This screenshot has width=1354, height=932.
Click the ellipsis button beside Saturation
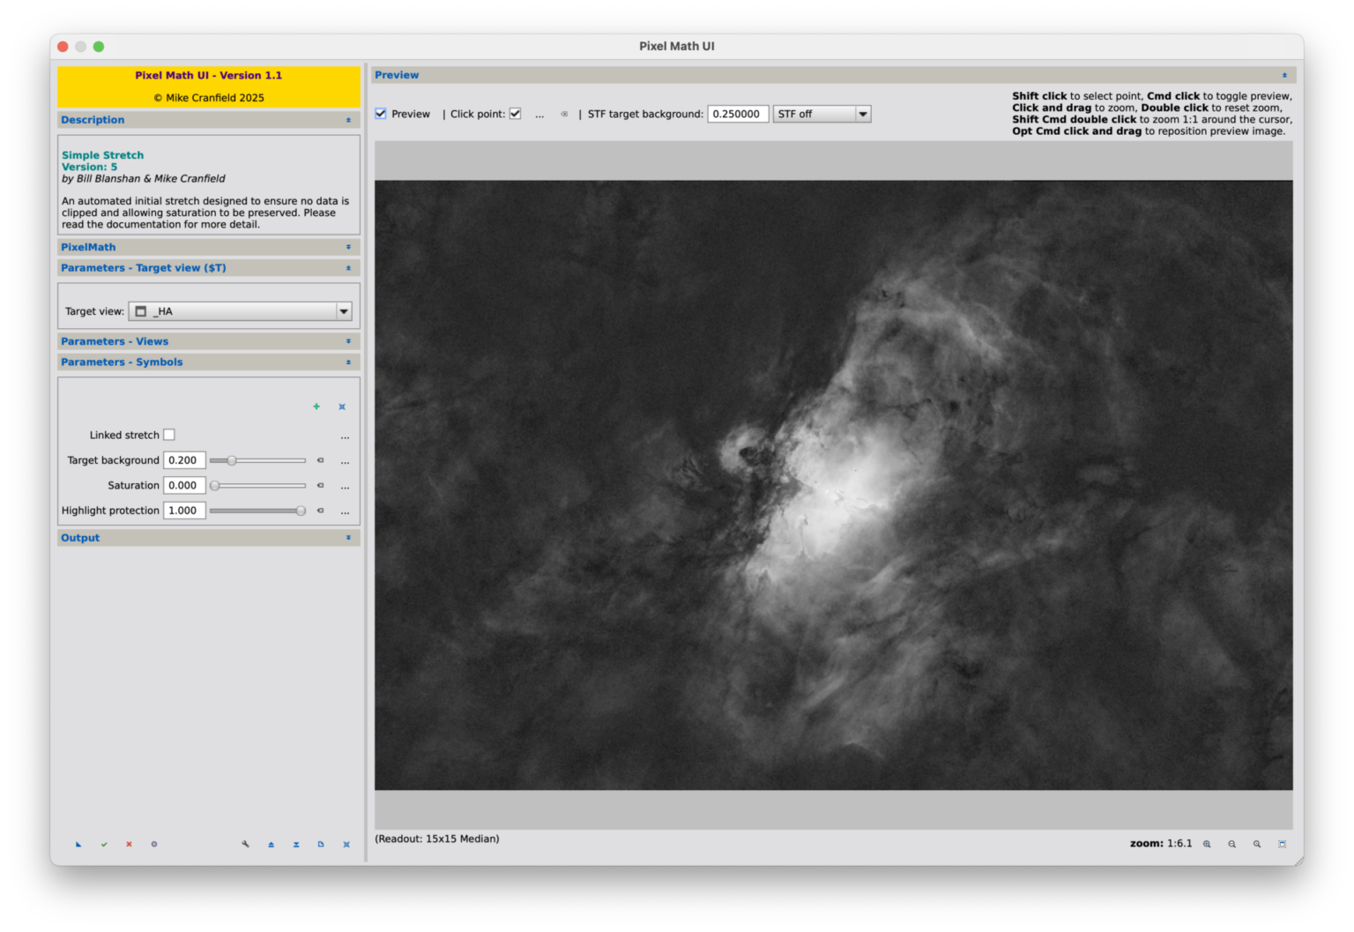click(346, 485)
